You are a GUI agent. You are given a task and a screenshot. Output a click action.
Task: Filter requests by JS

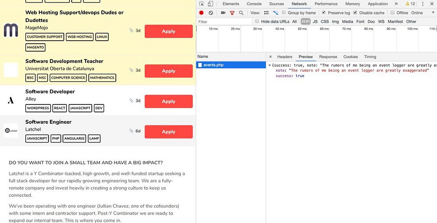click(x=315, y=21)
